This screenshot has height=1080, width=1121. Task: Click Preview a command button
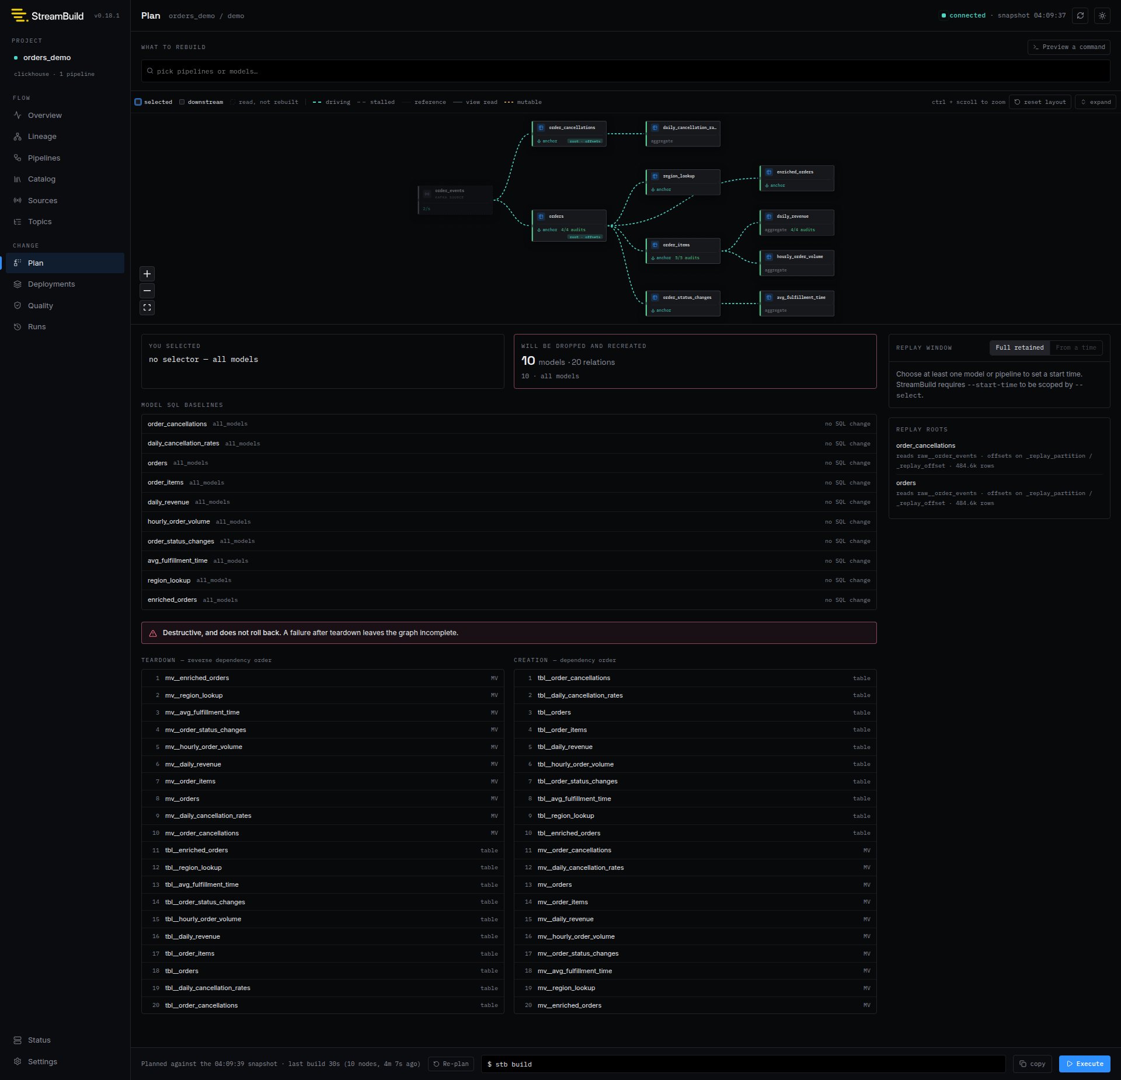(x=1068, y=47)
